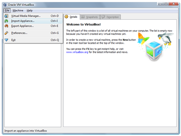The height and width of the screenshot is (136, 181).
Task: Click the camera icon on Snapshots tab
Action: click(x=82, y=17)
